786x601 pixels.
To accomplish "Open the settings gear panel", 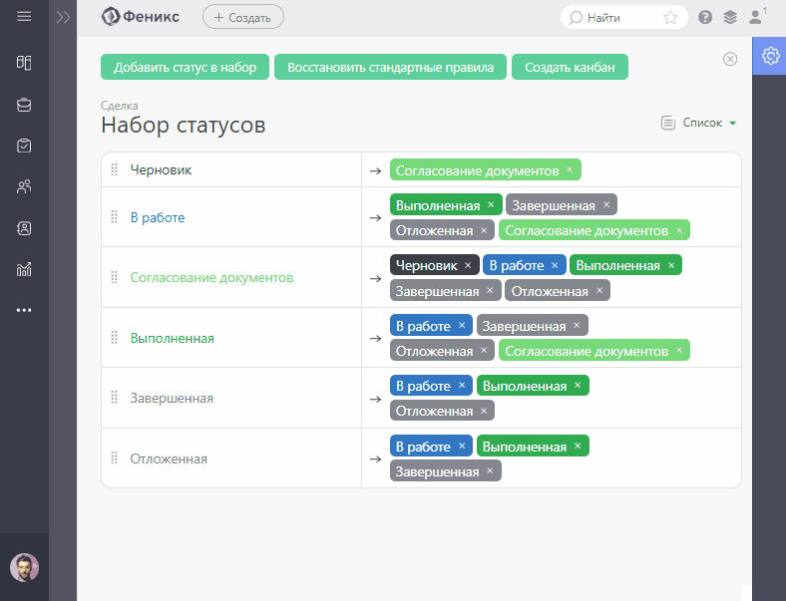I will (770, 56).
